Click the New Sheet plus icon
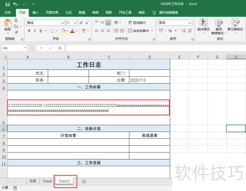Image resolution: width=246 pixels, height=191 pixels. [84, 182]
